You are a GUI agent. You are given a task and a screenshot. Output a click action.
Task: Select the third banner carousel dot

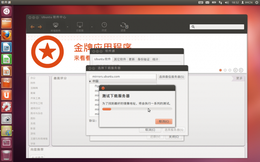230,70
